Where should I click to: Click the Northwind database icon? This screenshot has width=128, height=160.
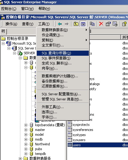[31, 144]
